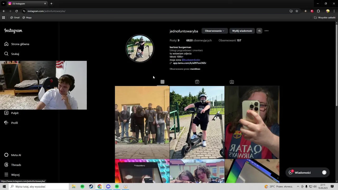This screenshot has height=190, width=338.
Task: Open tab search dropdown arrow
Action: [3, 4]
